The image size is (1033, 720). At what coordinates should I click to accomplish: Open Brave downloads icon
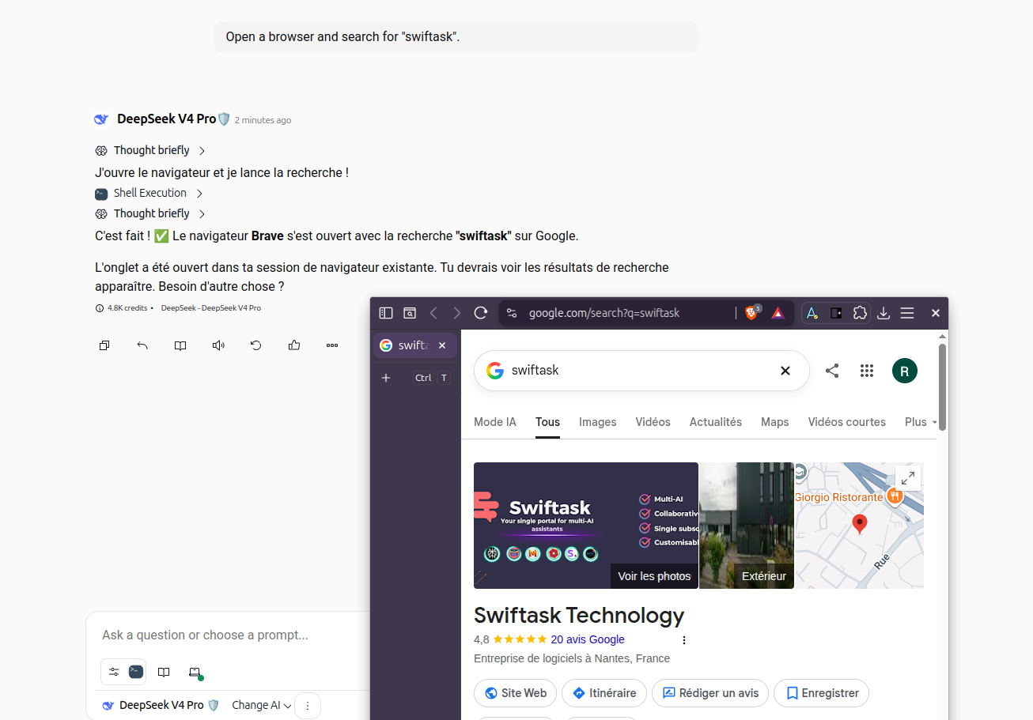pyautogui.click(x=884, y=313)
